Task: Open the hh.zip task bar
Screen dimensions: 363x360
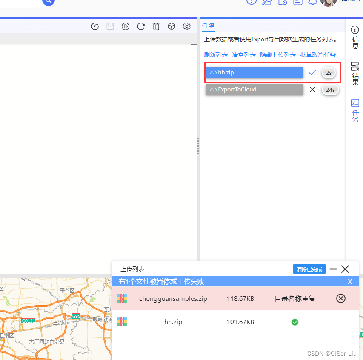Action: click(254, 72)
